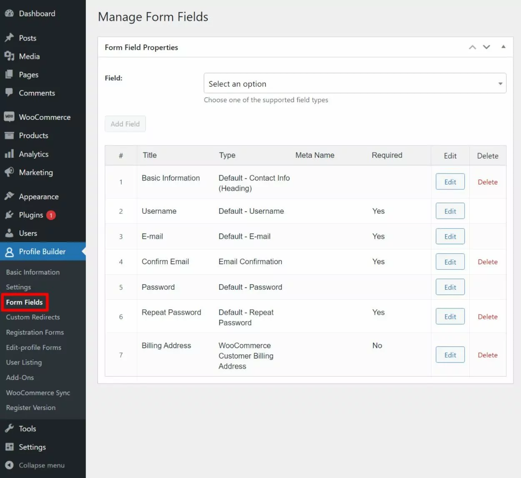This screenshot has width=521, height=478.
Task: Click the Dashboard gauge icon
Action: pos(9,13)
